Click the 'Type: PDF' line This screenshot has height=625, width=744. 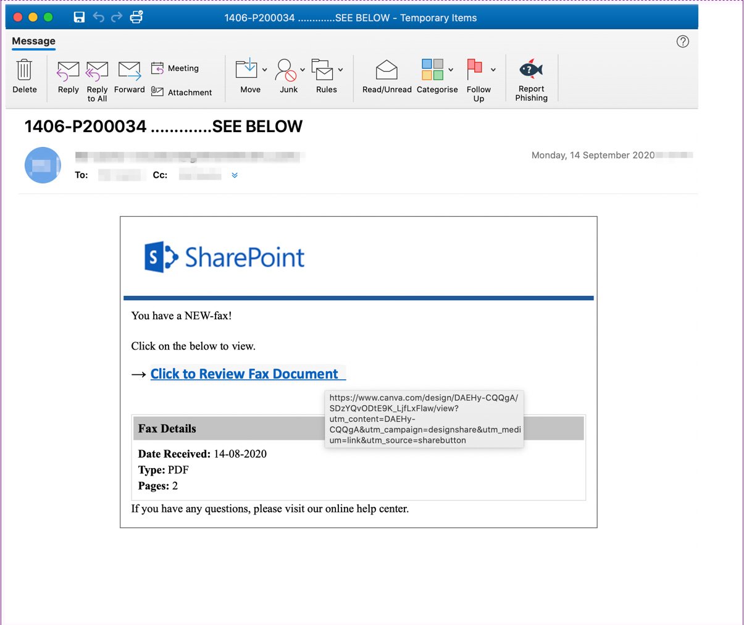click(163, 470)
